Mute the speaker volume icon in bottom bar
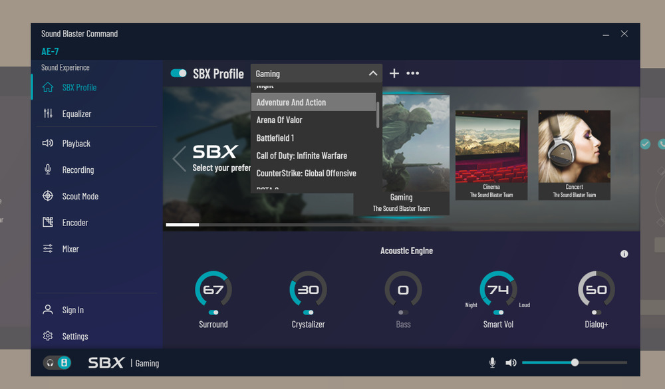The height and width of the screenshot is (389, 665). (511, 362)
